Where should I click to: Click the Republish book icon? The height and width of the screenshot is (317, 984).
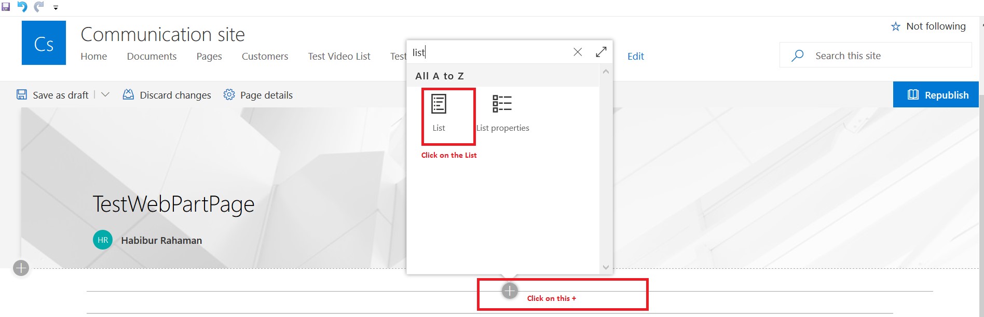point(913,94)
